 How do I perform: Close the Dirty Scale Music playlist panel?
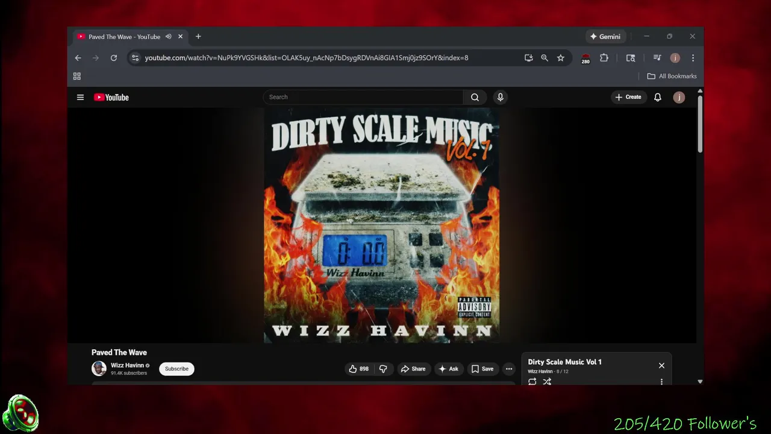tap(661, 365)
